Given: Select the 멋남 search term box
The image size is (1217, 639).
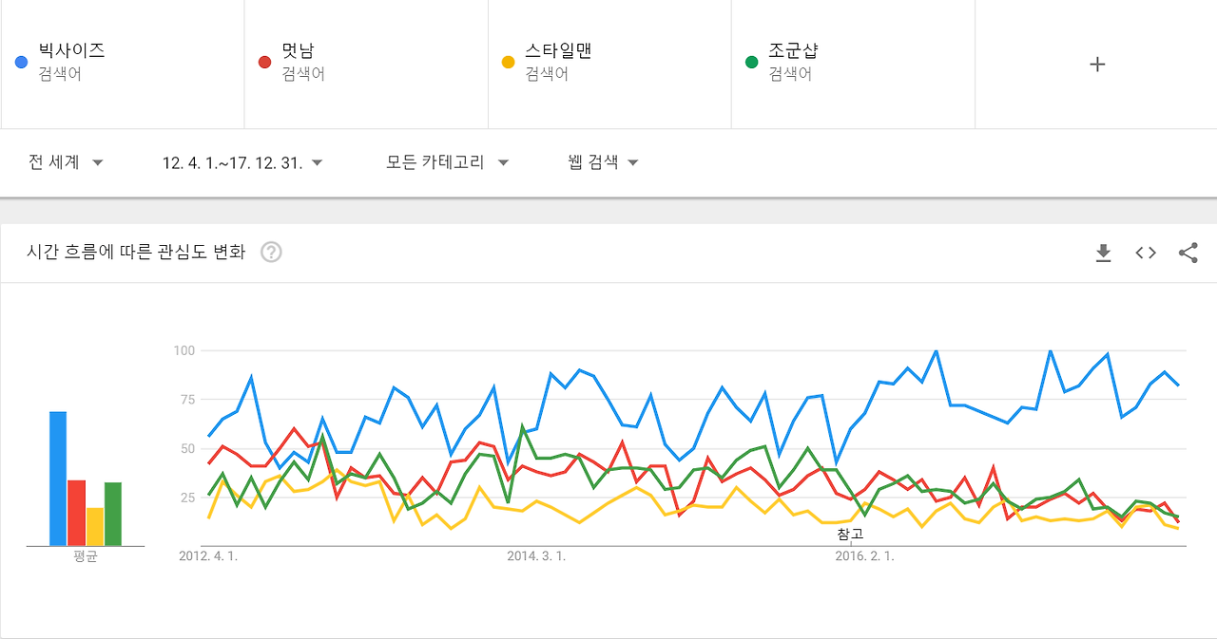Looking at the screenshot, I should (x=366, y=65).
